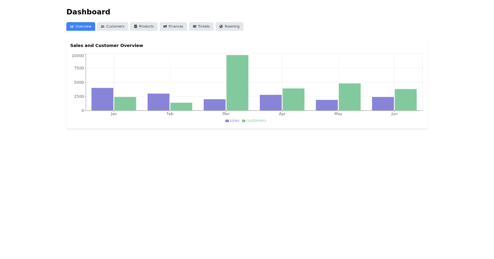Click the Apr label on the x-axis
Image resolution: width=494 pixels, height=259 pixels.
coord(282,114)
